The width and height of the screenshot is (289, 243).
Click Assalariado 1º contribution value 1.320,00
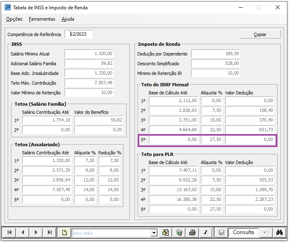coord(47,161)
